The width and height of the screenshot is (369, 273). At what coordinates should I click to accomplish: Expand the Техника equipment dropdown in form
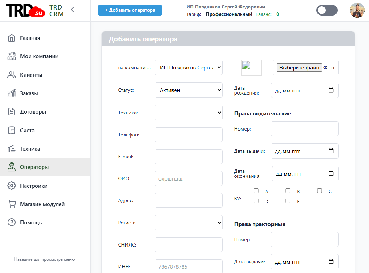click(x=188, y=113)
